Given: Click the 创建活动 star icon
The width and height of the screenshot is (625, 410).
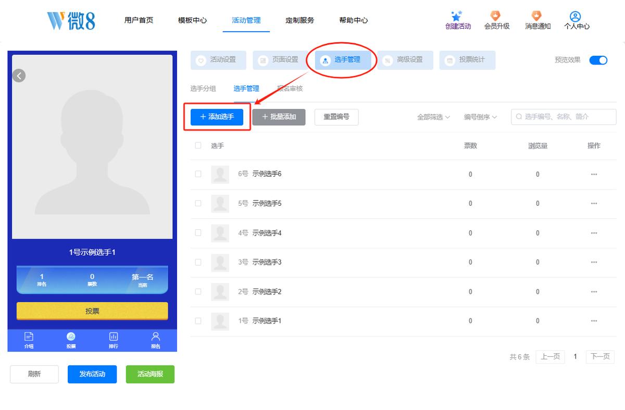Looking at the screenshot, I should pos(457,16).
